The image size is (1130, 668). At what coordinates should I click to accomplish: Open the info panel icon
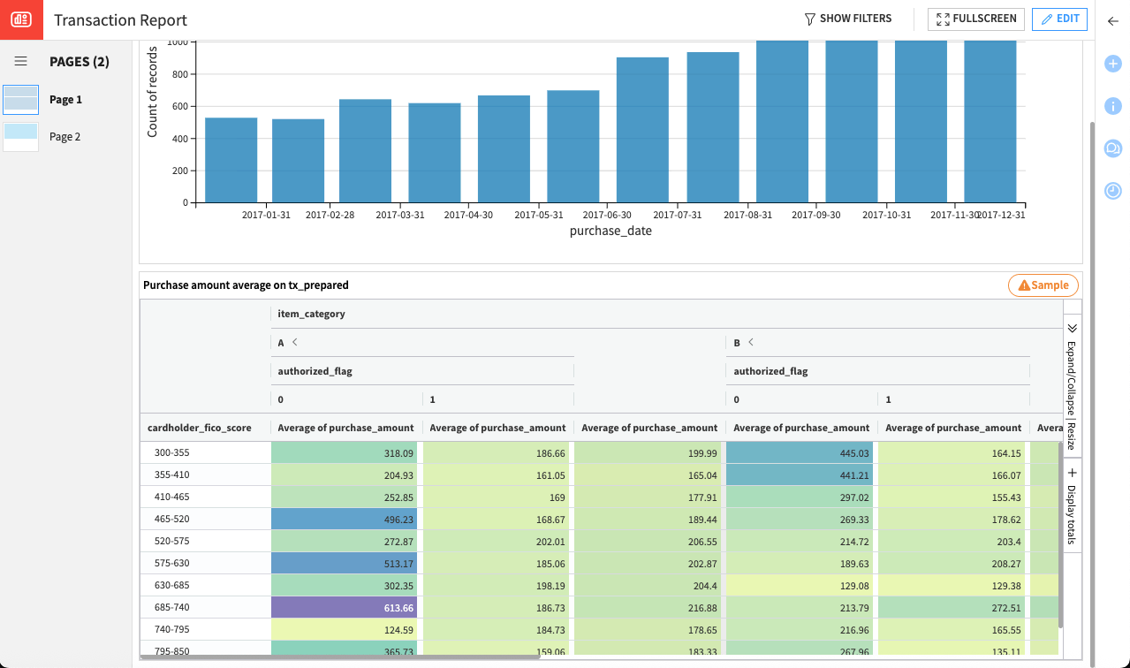[x=1112, y=106]
